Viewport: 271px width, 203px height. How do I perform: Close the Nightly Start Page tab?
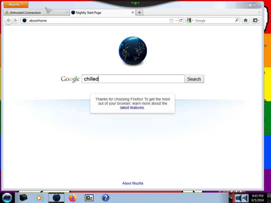133,12
